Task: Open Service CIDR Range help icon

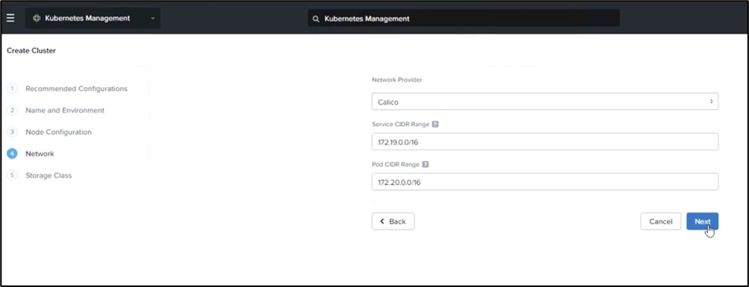Action: [x=435, y=124]
